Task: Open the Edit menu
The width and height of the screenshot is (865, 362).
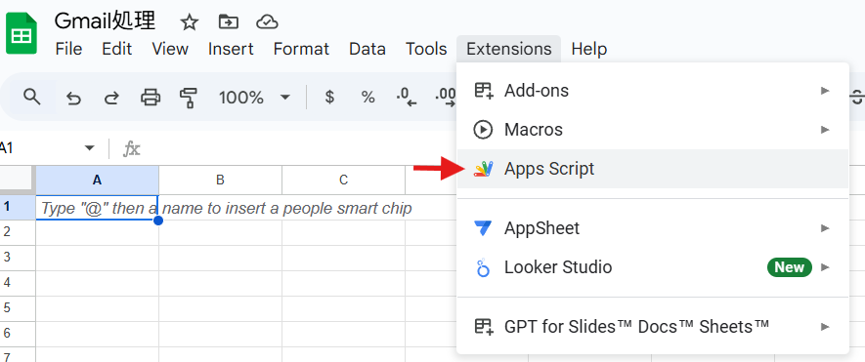Action: [x=117, y=49]
